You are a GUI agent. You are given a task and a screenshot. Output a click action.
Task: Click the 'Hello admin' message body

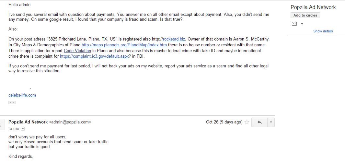[x=19, y=5]
